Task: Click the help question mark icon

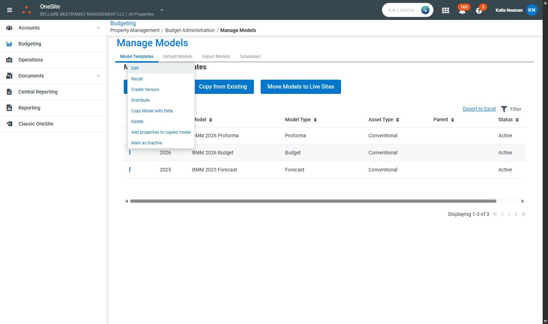Action: (x=479, y=11)
